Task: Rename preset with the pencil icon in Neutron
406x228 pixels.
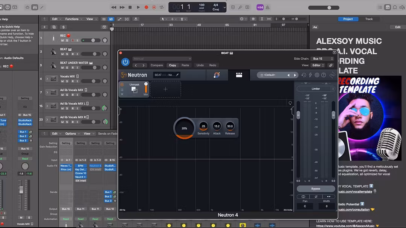Action: tap(177, 75)
